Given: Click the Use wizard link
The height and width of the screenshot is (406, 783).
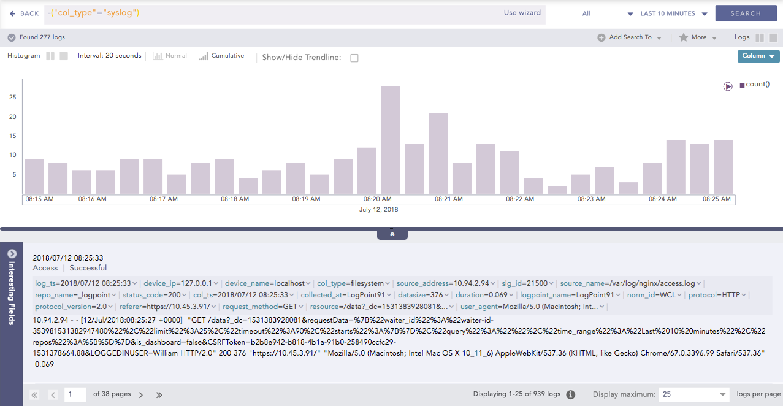Looking at the screenshot, I should [522, 13].
